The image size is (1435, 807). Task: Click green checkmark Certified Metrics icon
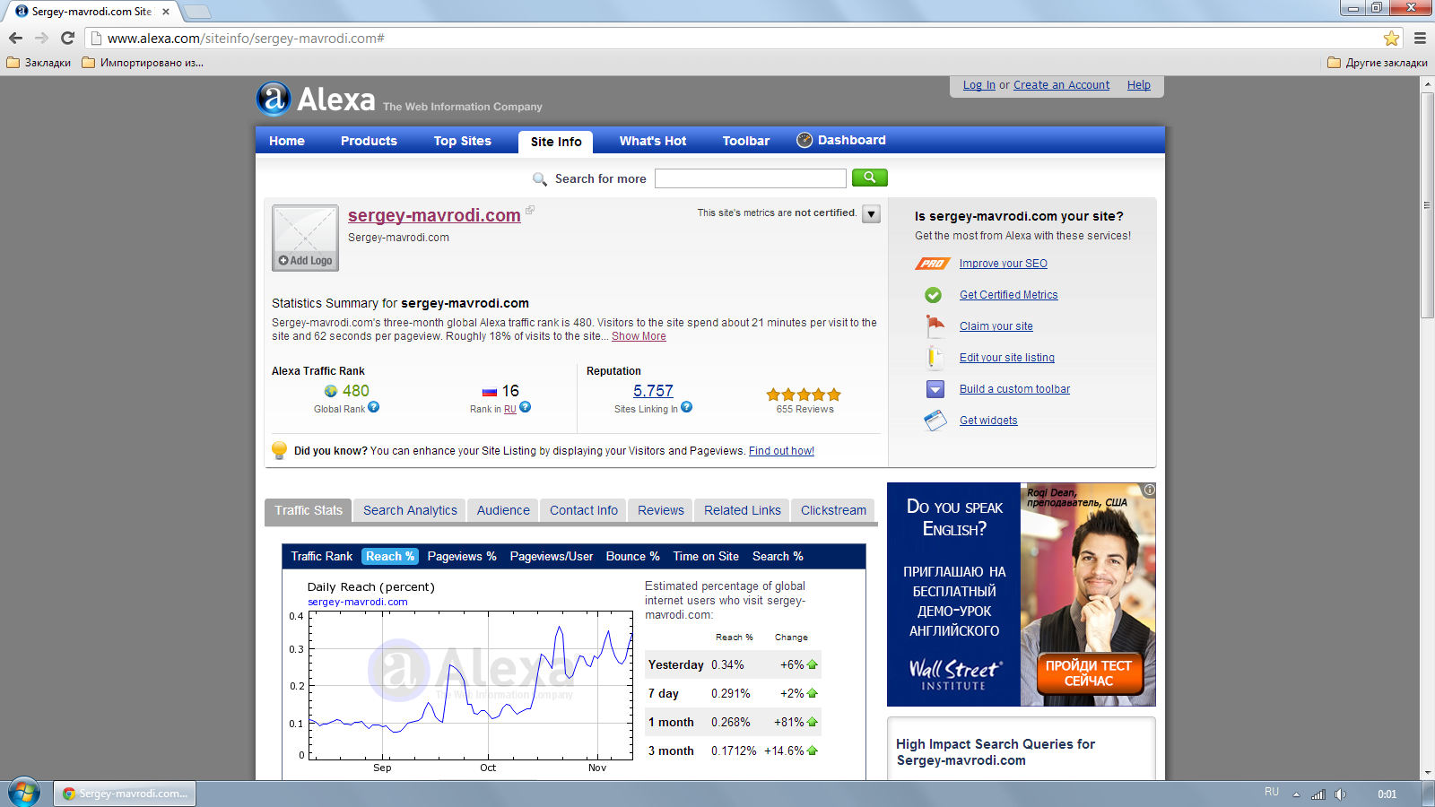click(934, 295)
